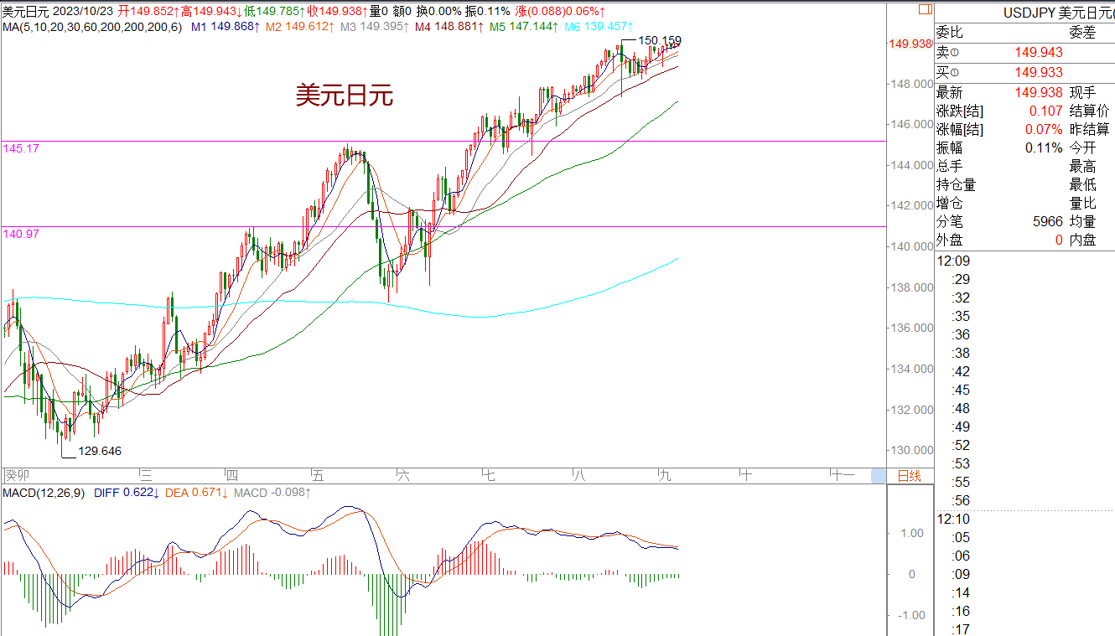Click the 140.97 horizontal line label
Viewport: 1115px width, 636px height.
[x=21, y=234]
